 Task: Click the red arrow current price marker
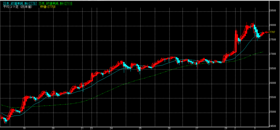[x=267, y=32]
